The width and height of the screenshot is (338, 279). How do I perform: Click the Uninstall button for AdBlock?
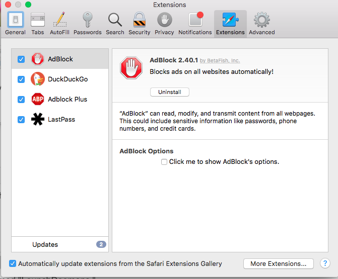[170, 92]
